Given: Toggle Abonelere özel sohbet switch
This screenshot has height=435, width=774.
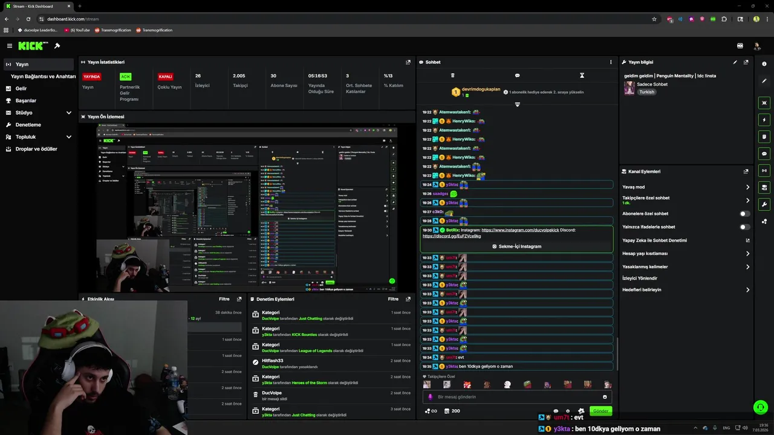Looking at the screenshot, I should pyautogui.click(x=745, y=214).
